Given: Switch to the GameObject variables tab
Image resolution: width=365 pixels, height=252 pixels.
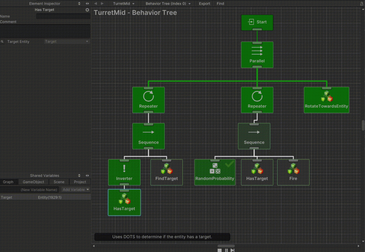Looking at the screenshot, I should pyautogui.click(x=34, y=182).
